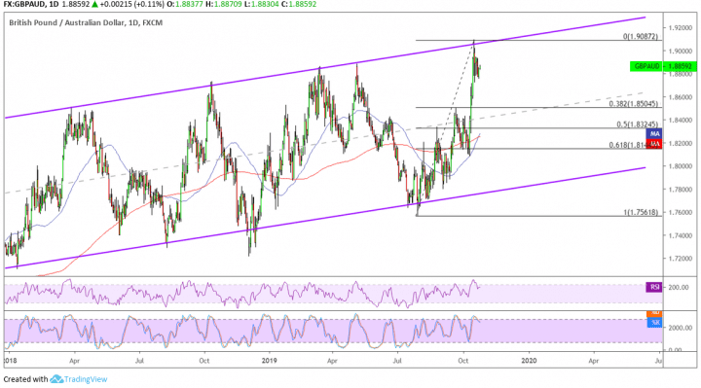Click the TradingView cloud logo icon
This screenshot has width=701, height=388.
[56, 379]
